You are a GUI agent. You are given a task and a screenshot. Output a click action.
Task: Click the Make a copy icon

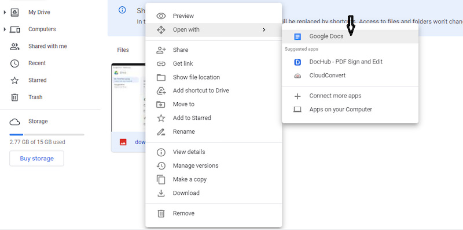(x=161, y=179)
